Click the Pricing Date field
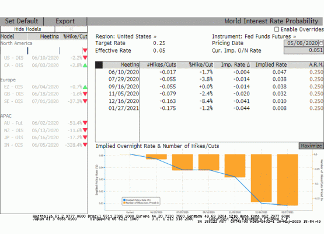This screenshot has width=324, height=234. [x=301, y=43]
